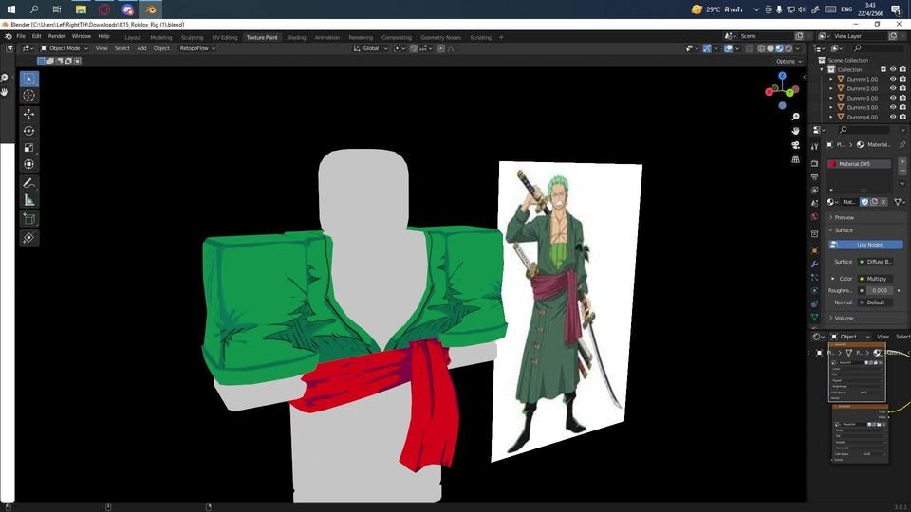Click the Default normal input button

pos(876,302)
